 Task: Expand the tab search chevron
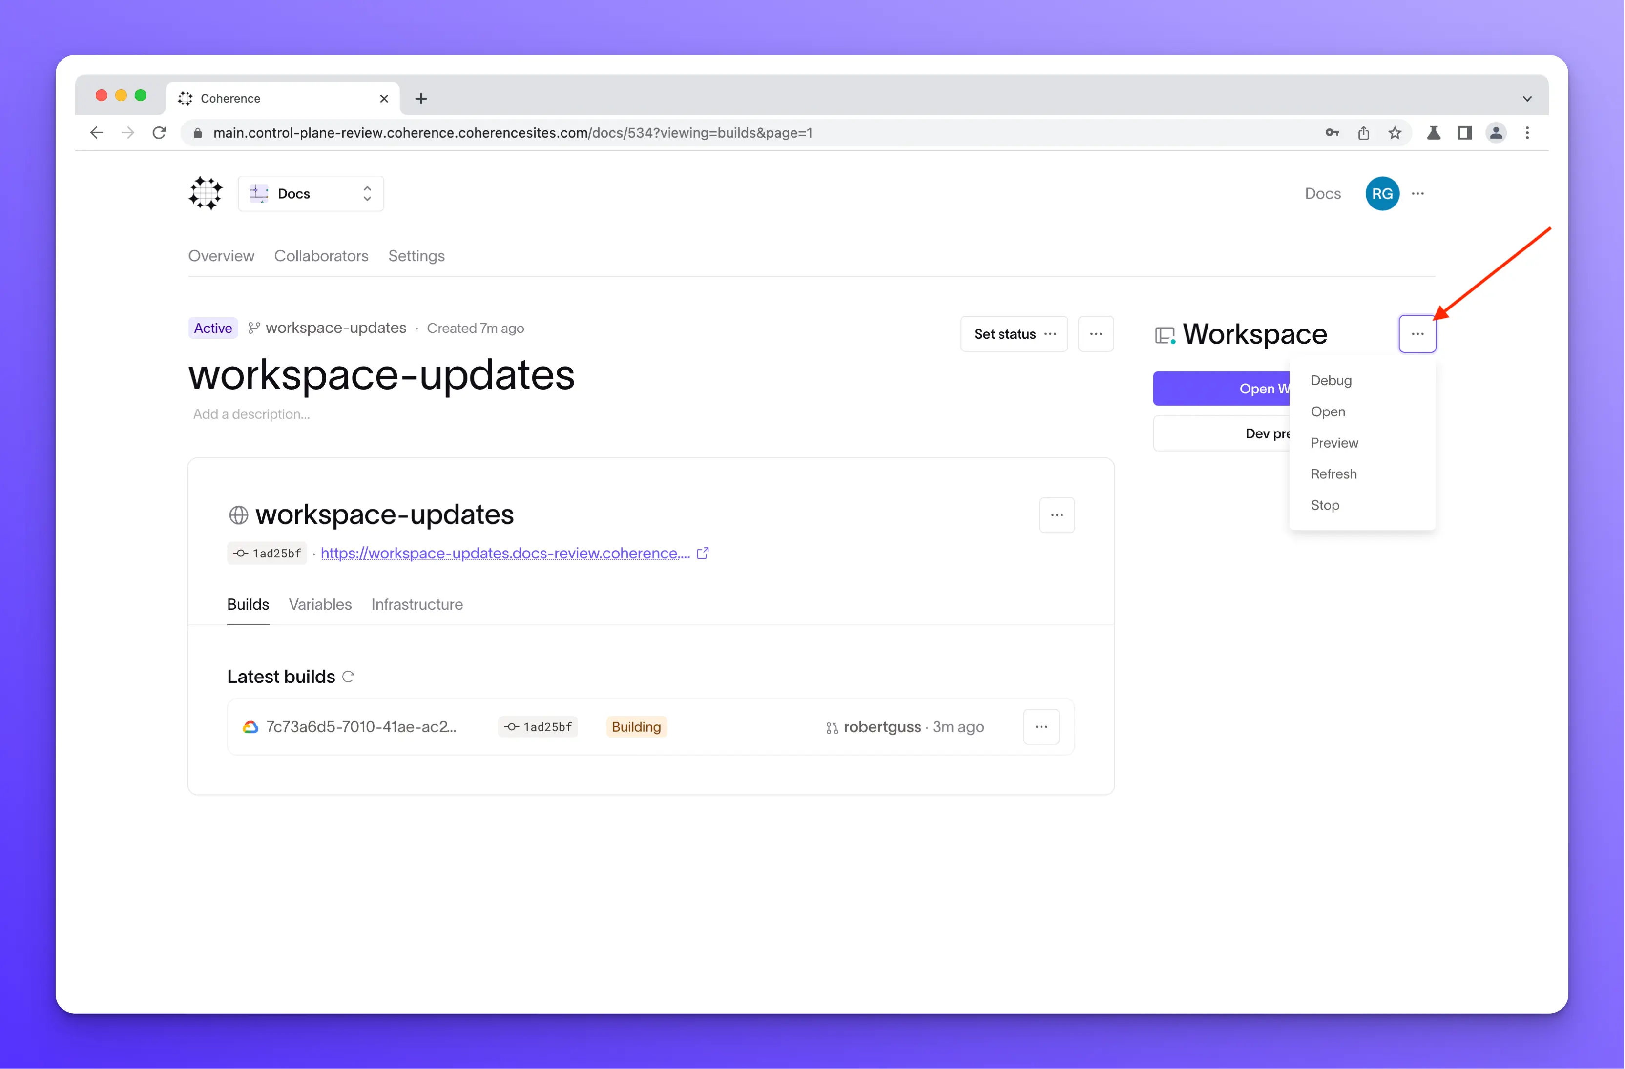click(x=1527, y=99)
